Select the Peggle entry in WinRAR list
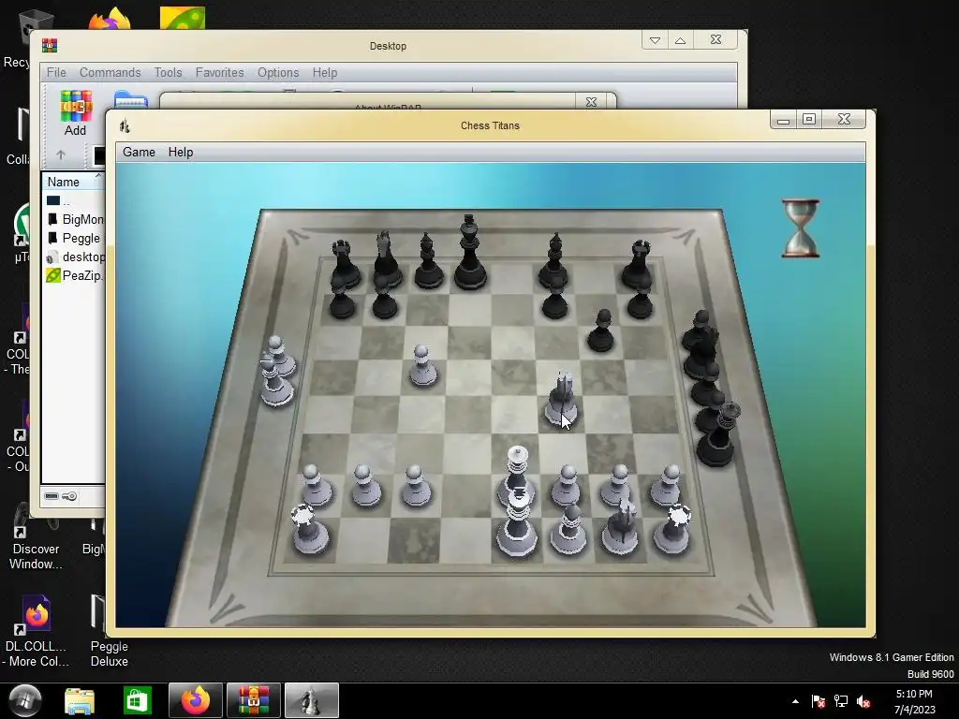The height and width of the screenshot is (719, 959). click(73, 239)
